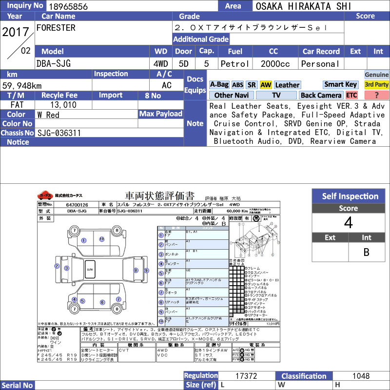This screenshot has height=390, width=390.
Task: Click the Note text about Real Leather Seats
Action: 297,124
